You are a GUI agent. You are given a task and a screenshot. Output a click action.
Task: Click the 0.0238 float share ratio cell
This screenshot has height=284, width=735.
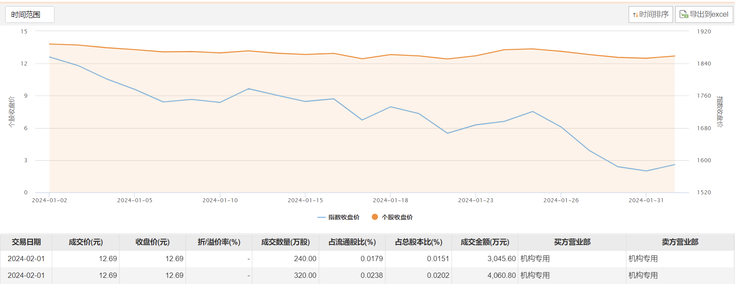coord(352,276)
